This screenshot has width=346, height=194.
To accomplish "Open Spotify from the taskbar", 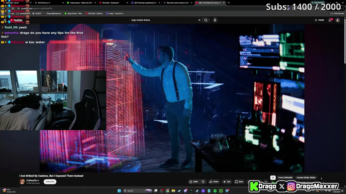I will [x=215, y=191].
